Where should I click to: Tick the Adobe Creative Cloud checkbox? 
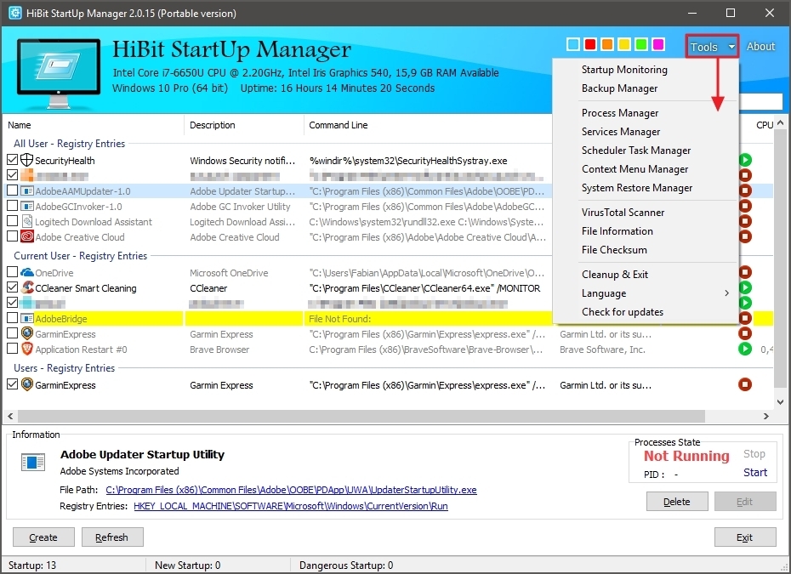tap(12, 236)
